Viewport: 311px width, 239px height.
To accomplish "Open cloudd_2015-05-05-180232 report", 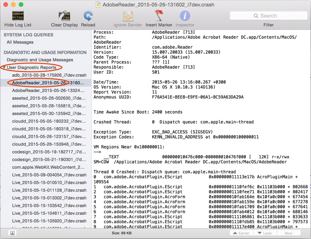I will pyautogui.click(x=49, y=121).
